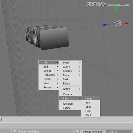This screenshot has width=133, height=133.
Task: Open the Add menu entry
Action: coord(49,63)
